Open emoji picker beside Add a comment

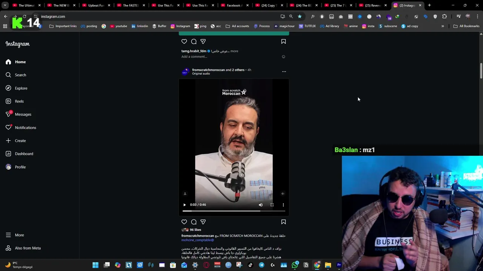pyautogui.click(x=283, y=57)
